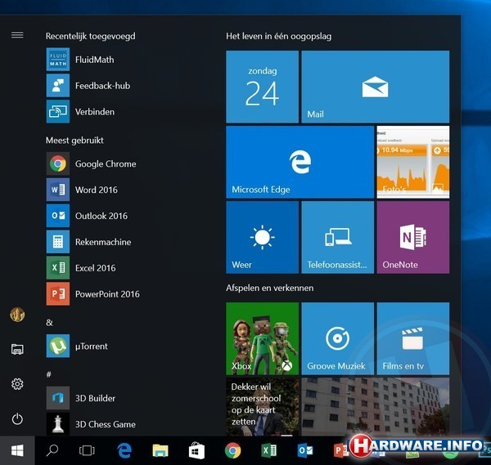Click 'Meest gebruikt' heading
The height and width of the screenshot is (465, 491).
[x=74, y=141]
